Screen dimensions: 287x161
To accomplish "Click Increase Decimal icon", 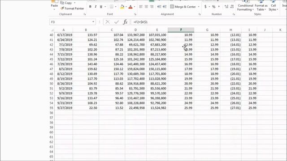I will 226,7.
